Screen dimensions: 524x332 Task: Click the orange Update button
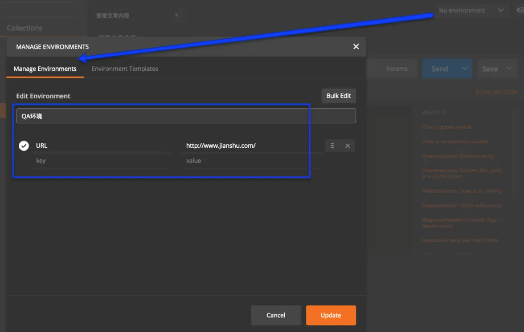point(331,316)
